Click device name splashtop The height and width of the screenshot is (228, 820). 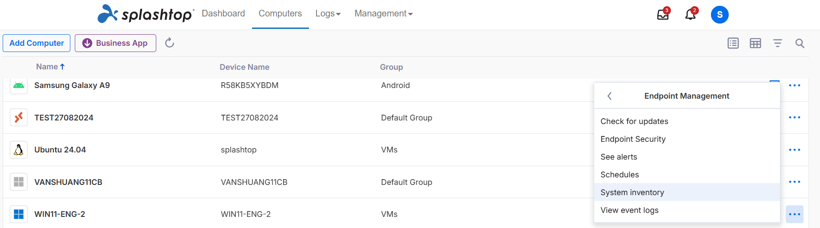tap(239, 150)
